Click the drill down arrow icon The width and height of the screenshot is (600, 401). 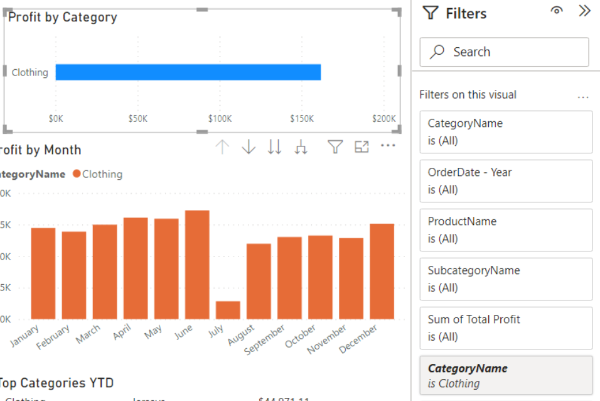[249, 147]
